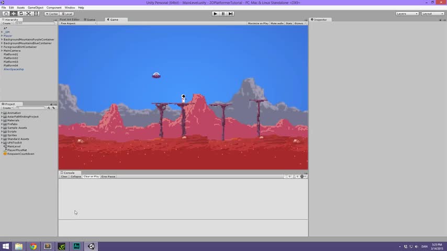447x251 pixels.
Task: Open Windows Start menu
Action: tap(6, 246)
